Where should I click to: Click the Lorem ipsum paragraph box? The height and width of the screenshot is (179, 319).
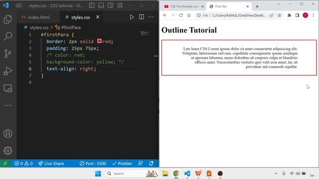coord(239,58)
